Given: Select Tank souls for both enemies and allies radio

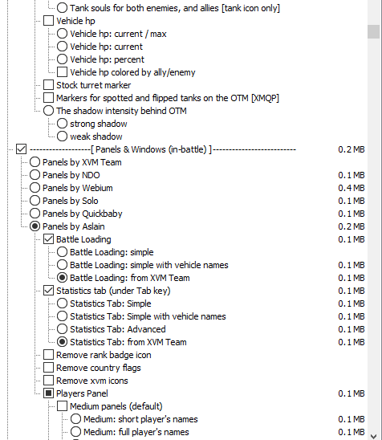Looking at the screenshot, I should pos(62,8).
